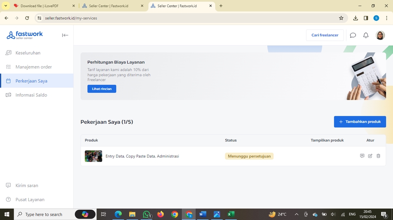The height and width of the screenshot is (220, 393).
Task: Reload the page
Action: pos(27,18)
